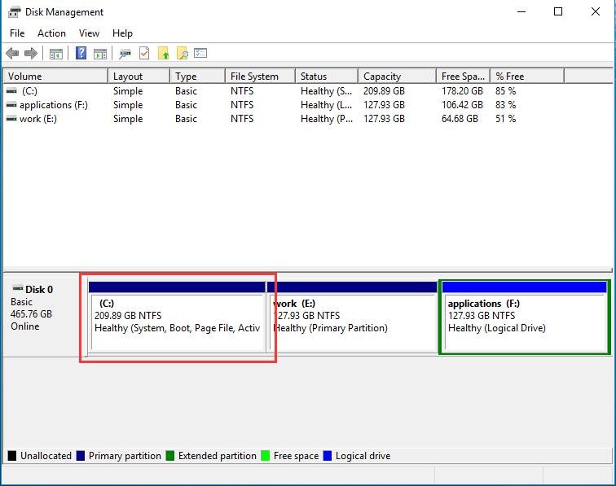The width and height of the screenshot is (616, 486).
Task: Sort by the % Free column header
Action: (x=527, y=77)
